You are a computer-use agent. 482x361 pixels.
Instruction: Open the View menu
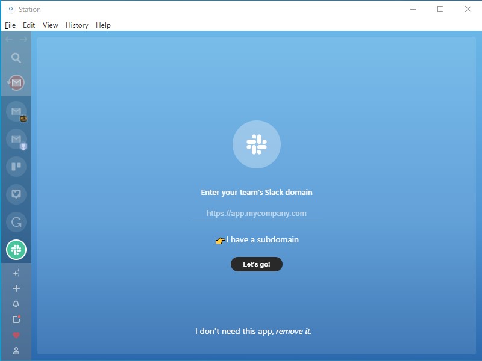coord(51,25)
